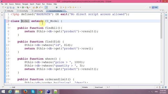Image resolution: width=168 pixels, height=94 pixels.
Task: Open Skype from the taskbar
Action: pyautogui.click(x=33, y=92)
